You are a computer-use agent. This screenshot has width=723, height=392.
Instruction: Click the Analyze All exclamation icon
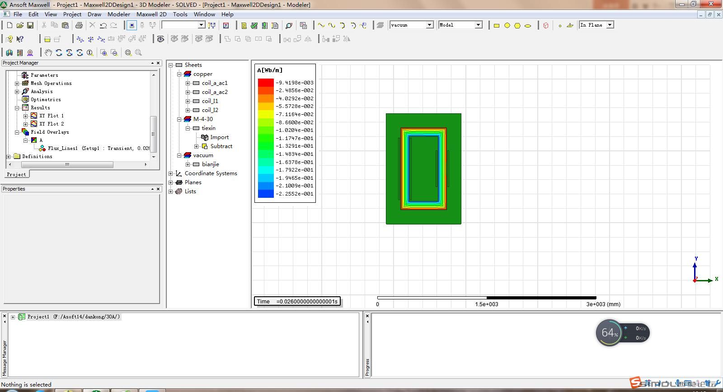click(x=264, y=25)
